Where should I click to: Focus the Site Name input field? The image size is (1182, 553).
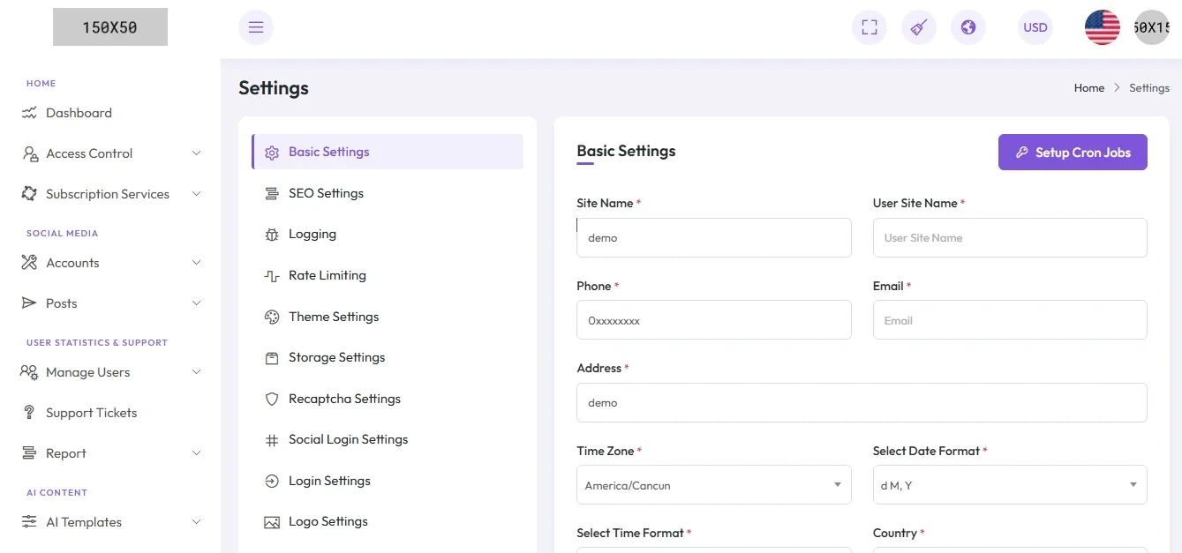pyautogui.click(x=714, y=238)
